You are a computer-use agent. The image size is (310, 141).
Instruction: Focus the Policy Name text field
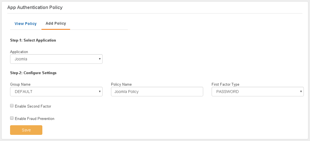[157, 92]
